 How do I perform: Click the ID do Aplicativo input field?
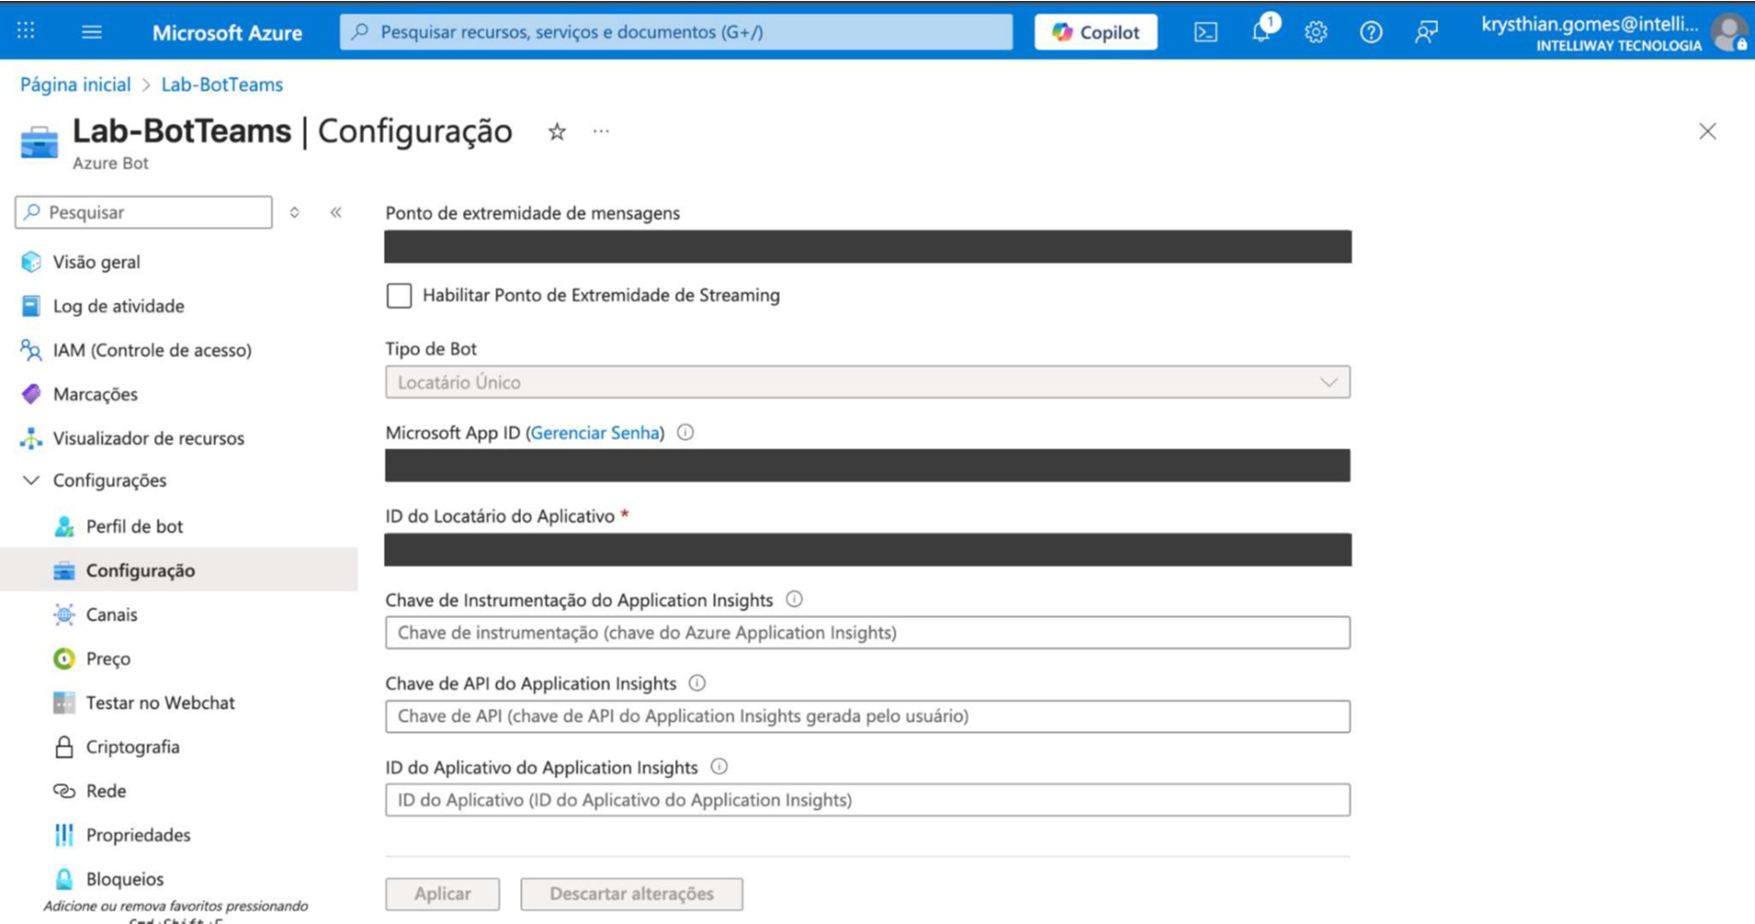[x=867, y=800]
